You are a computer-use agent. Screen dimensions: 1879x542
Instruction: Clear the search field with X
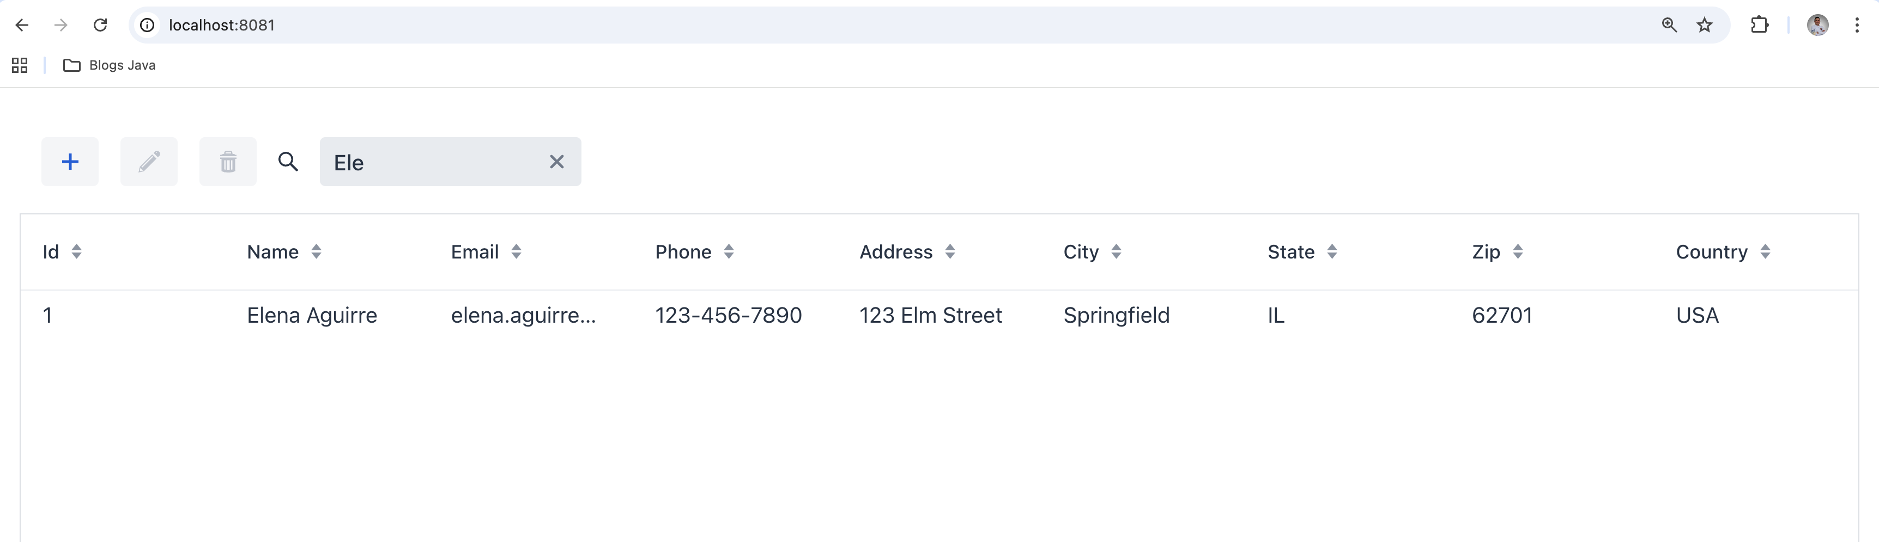click(556, 162)
